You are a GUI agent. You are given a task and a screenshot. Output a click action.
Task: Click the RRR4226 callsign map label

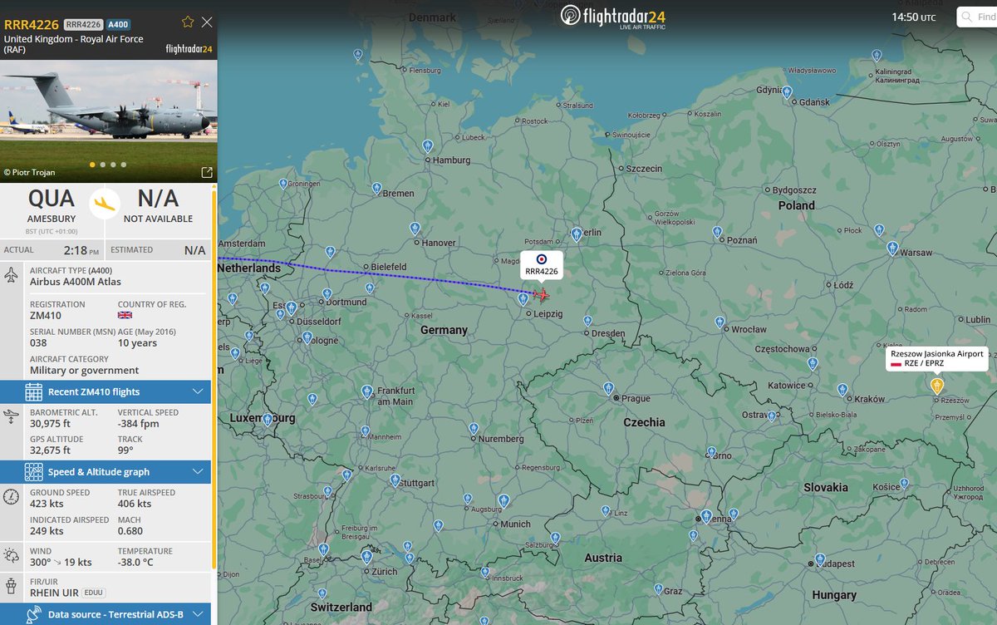[542, 265]
